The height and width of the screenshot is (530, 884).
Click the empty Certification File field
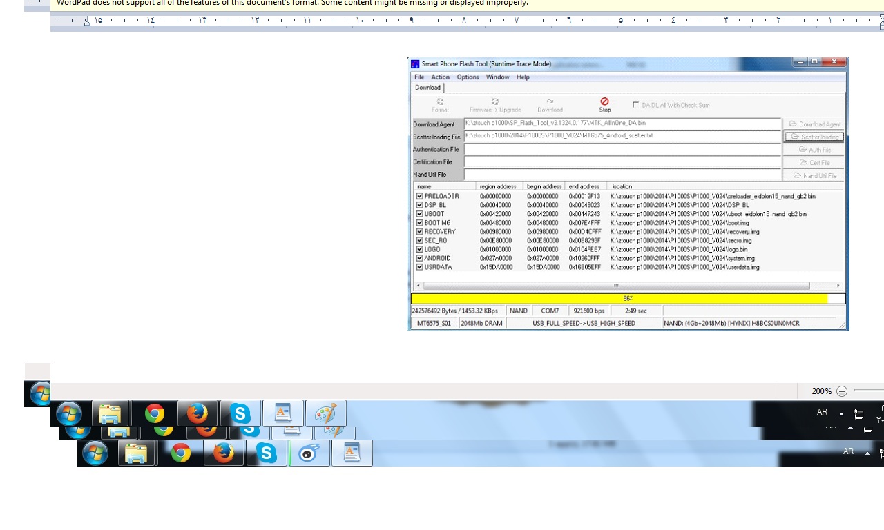click(622, 161)
